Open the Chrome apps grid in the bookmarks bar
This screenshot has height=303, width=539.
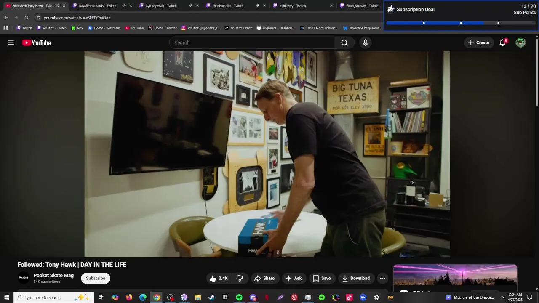[x=5, y=28]
